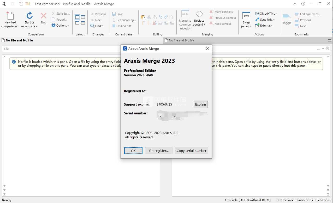This screenshot has width=333, height=203.
Task: Click the new text comparison title-bar icon
Action: 21,4
